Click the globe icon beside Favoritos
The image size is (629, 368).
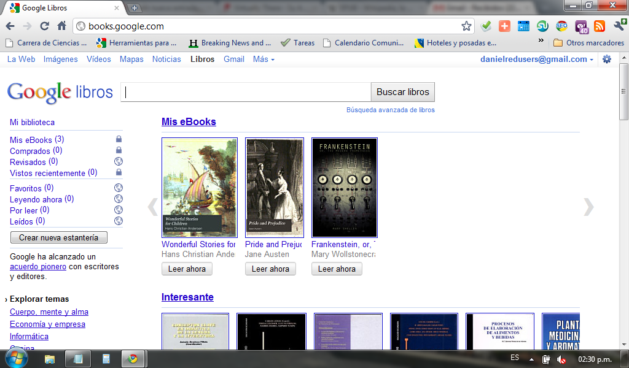[x=119, y=188]
